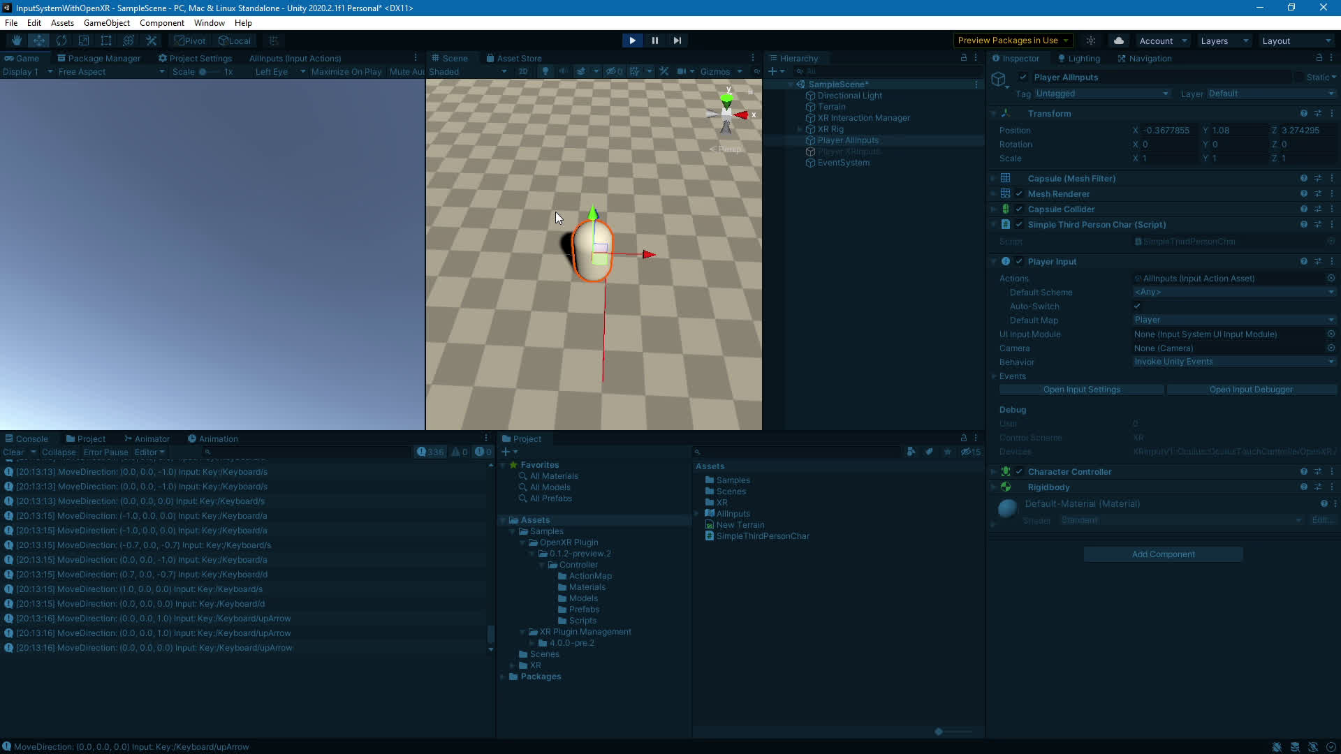This screenshot has width=1341, height=754.
Task: Toggle scene lighting bulb icon
Action: [x=545, y=71]
